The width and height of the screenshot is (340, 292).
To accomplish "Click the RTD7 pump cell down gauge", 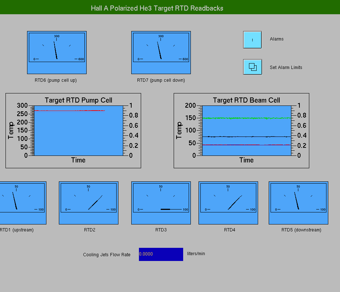I will click(x=161, y=53).
